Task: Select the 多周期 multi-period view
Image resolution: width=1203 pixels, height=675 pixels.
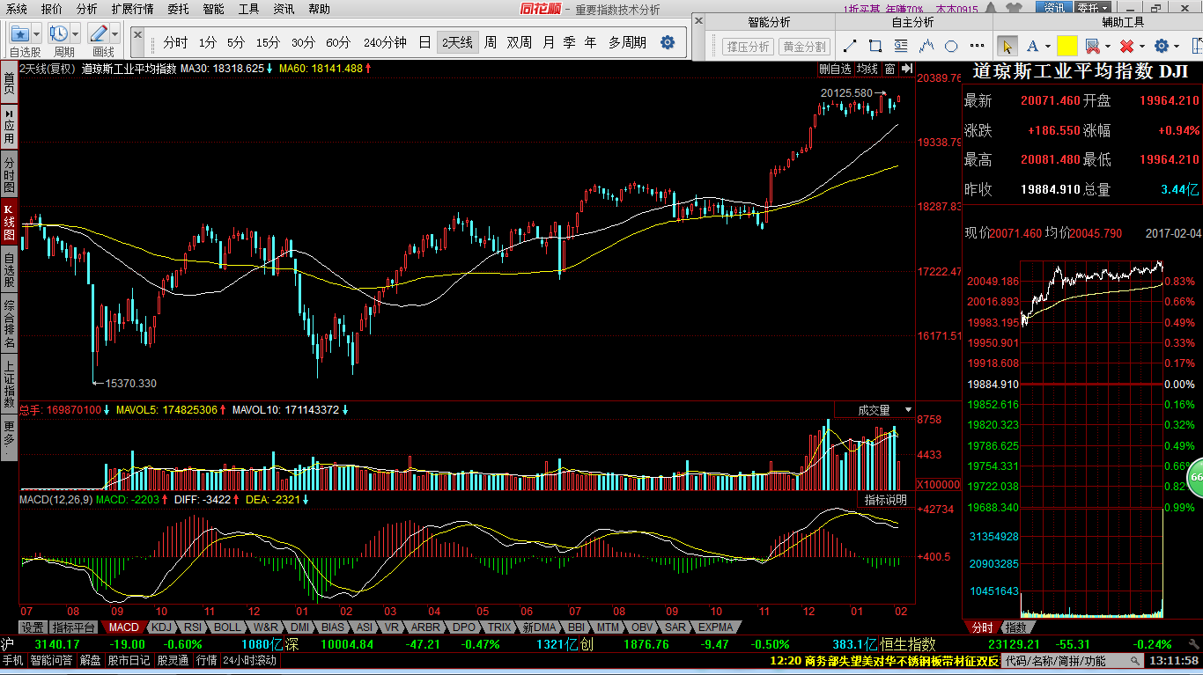Action: click(x=627, y=42)
